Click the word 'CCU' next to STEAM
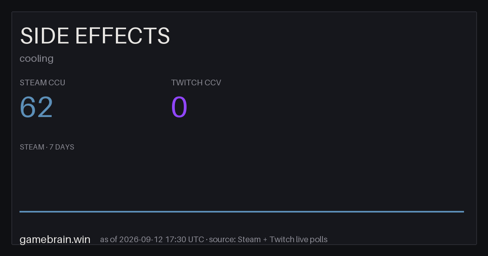Image resolution: width=488 pixels, height=256 pixels. click(x=57, y=82)
